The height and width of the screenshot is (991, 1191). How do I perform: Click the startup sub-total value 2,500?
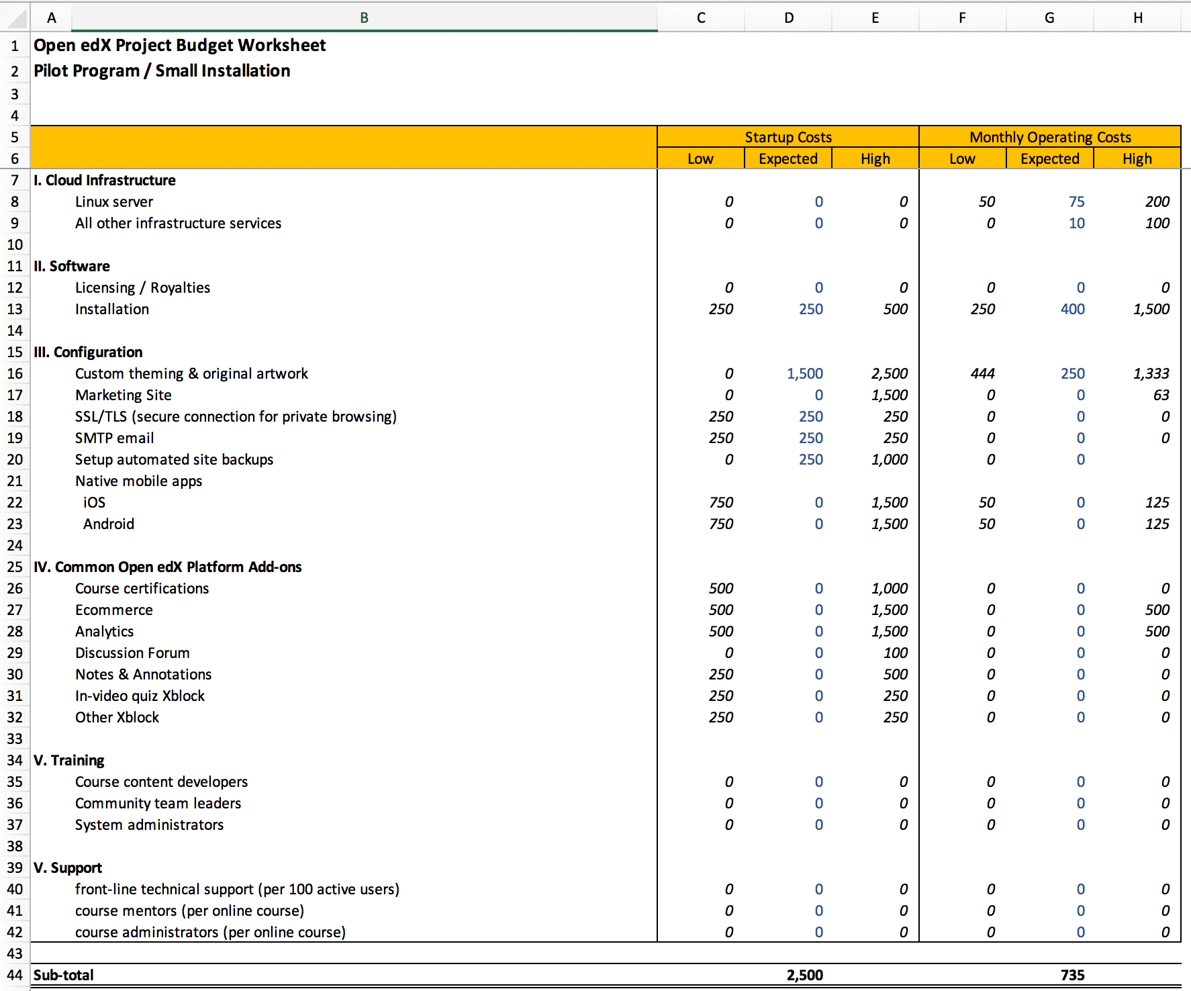[804, 975]
